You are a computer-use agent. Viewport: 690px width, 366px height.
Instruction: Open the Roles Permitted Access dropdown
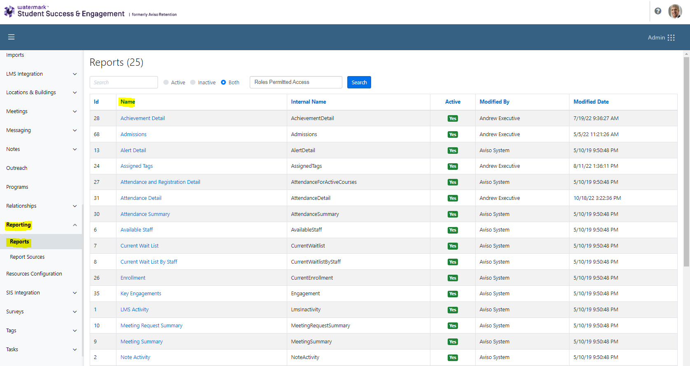(x=296, y=82)
